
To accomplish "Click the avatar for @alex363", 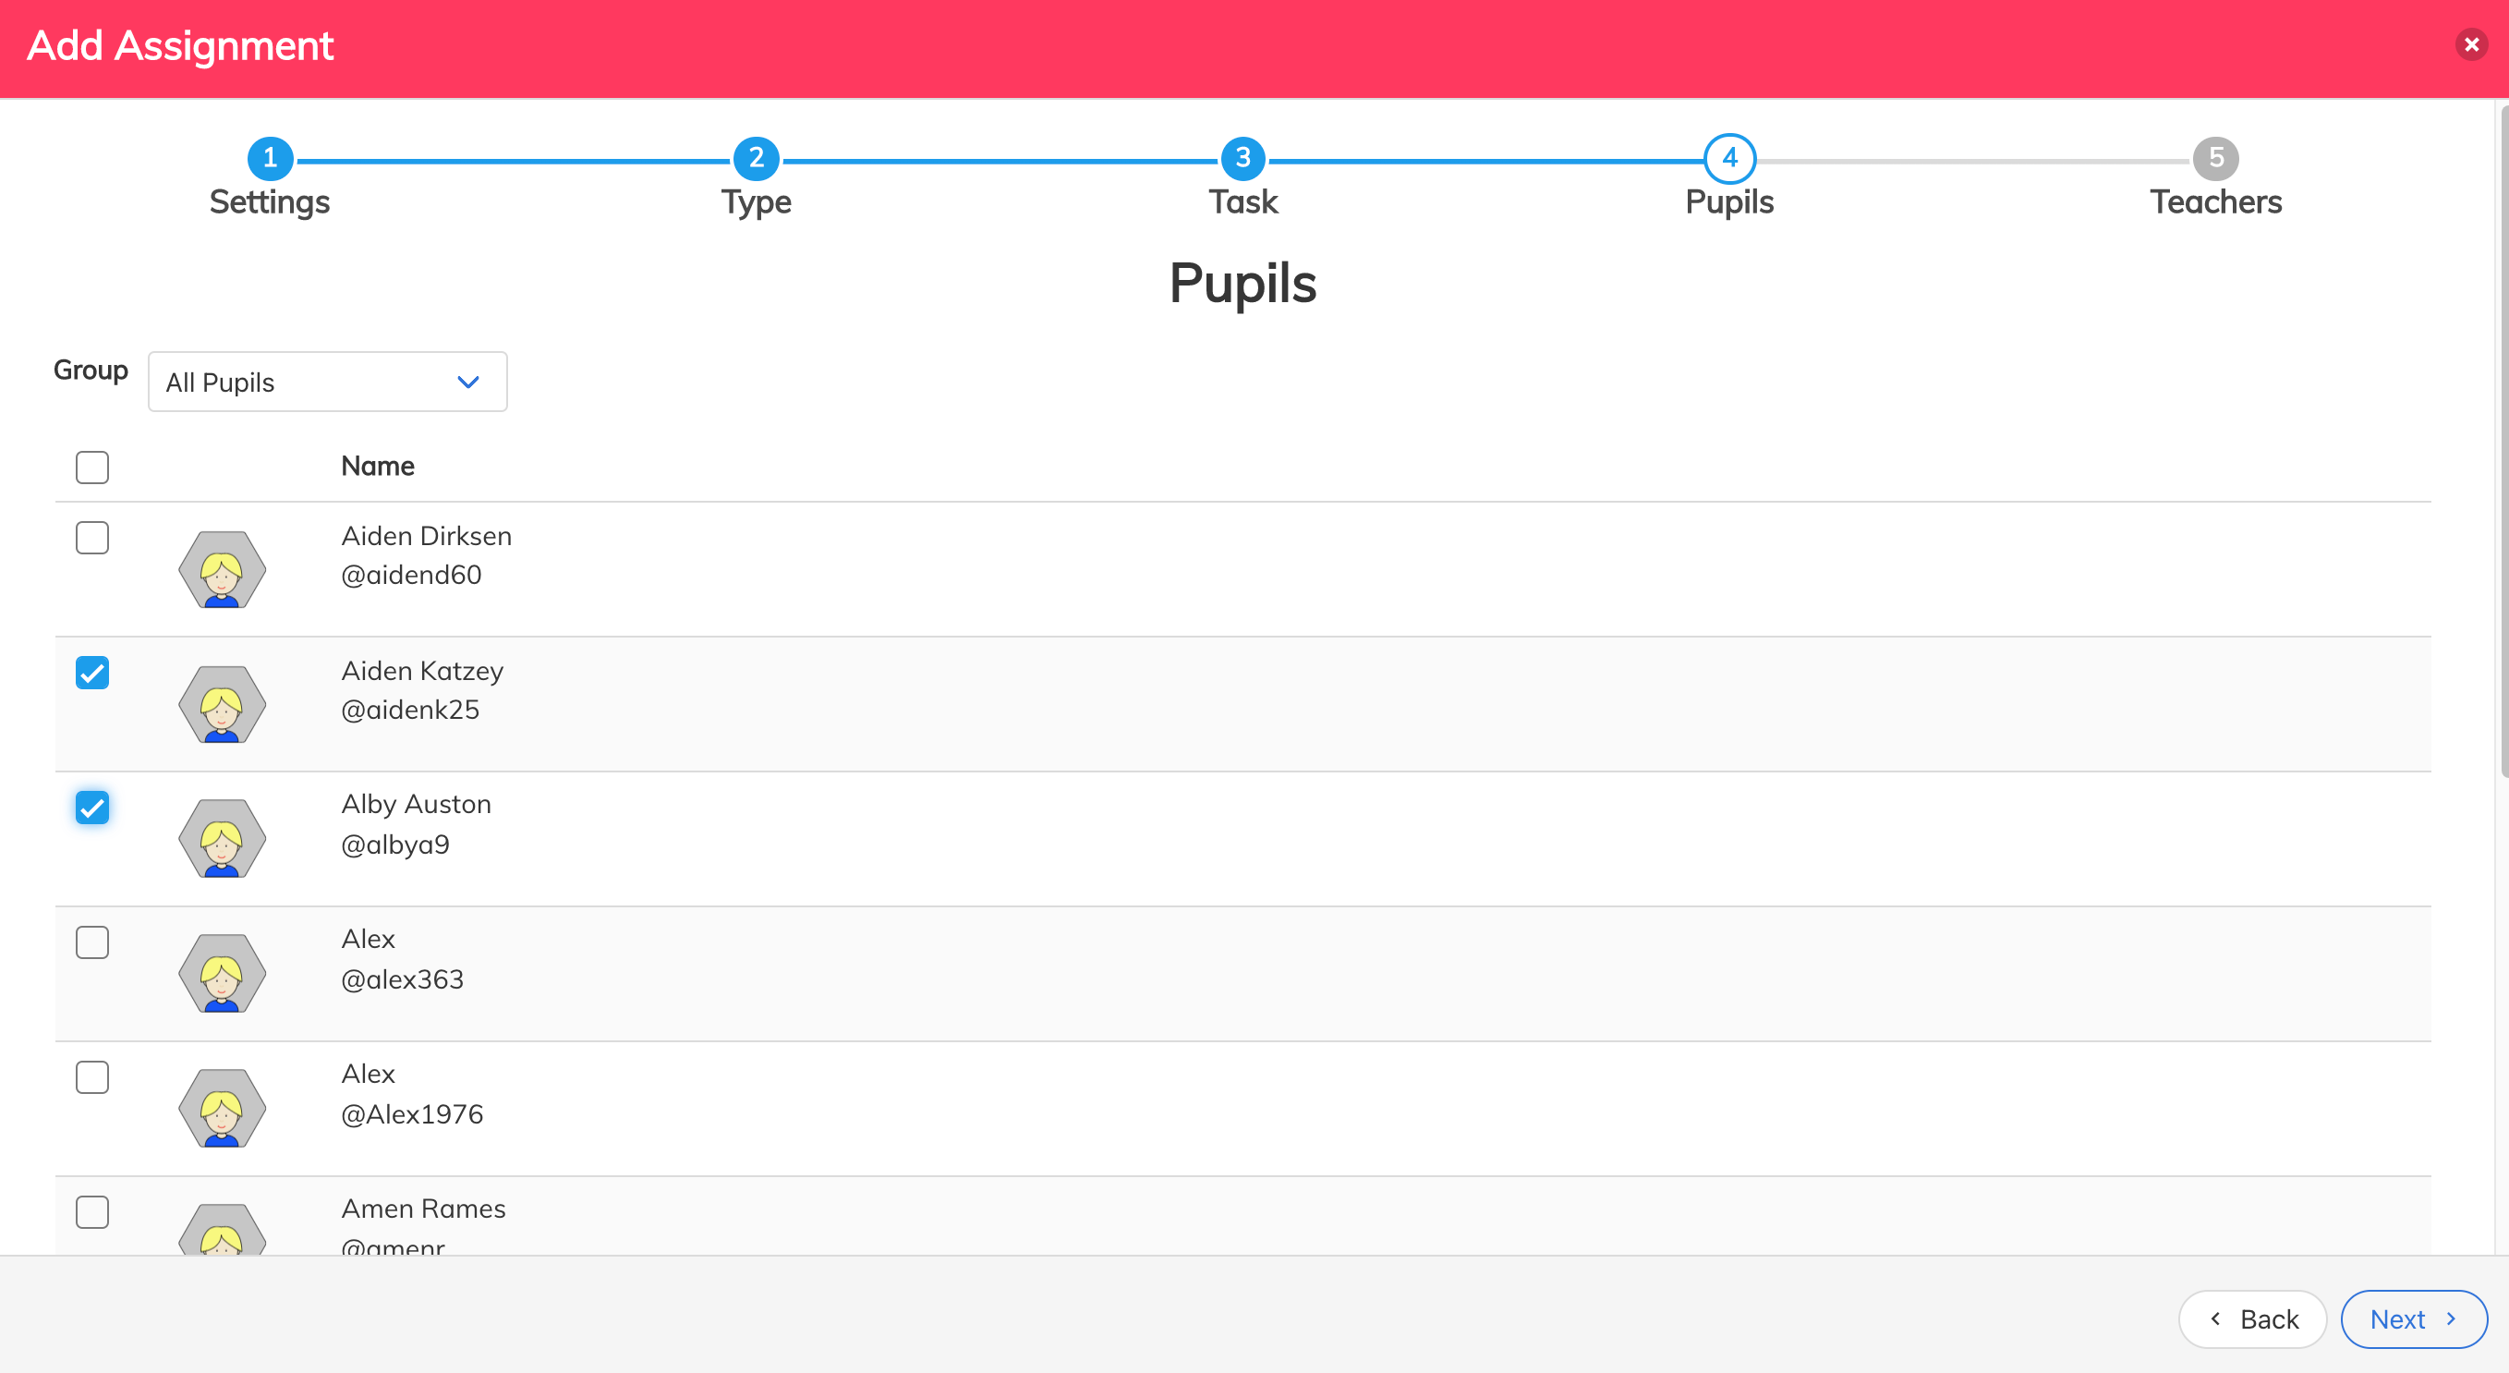I will coord(222,974).
